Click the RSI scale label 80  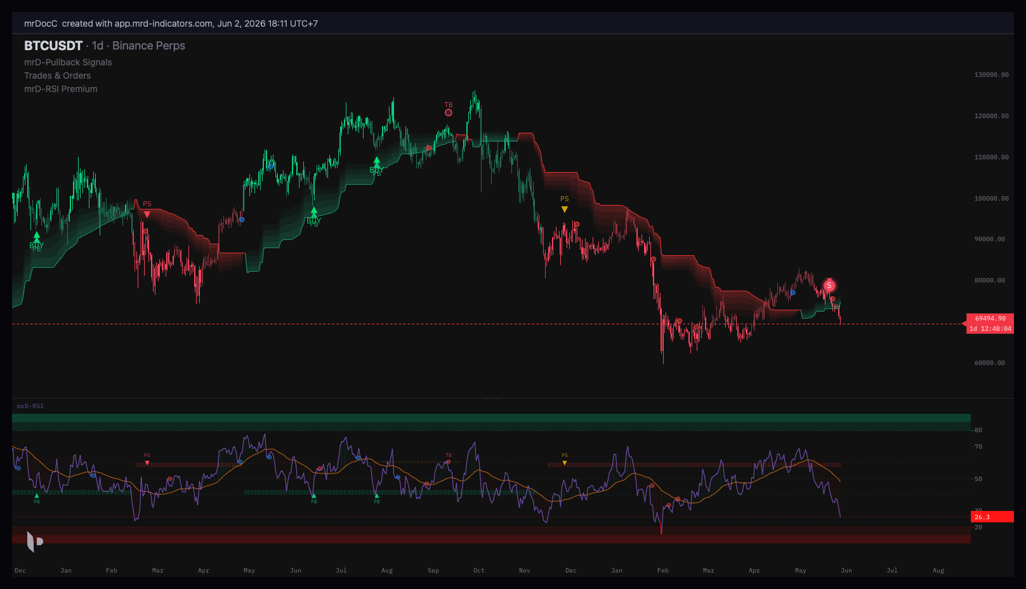(978, 430)
